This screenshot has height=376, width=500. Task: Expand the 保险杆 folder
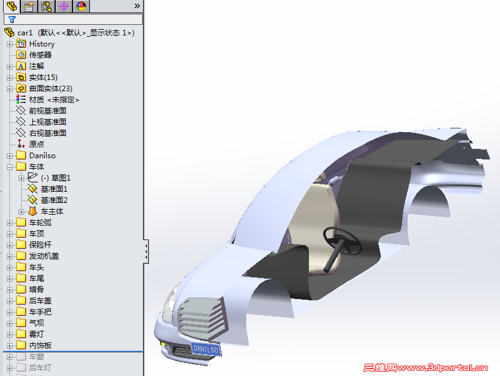[9, 245]
